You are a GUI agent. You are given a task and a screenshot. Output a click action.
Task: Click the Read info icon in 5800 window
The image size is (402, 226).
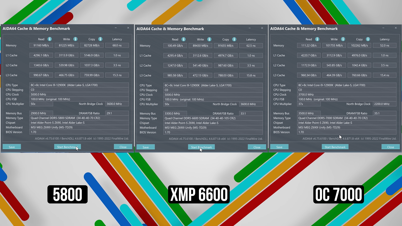(x=50, y=39)
